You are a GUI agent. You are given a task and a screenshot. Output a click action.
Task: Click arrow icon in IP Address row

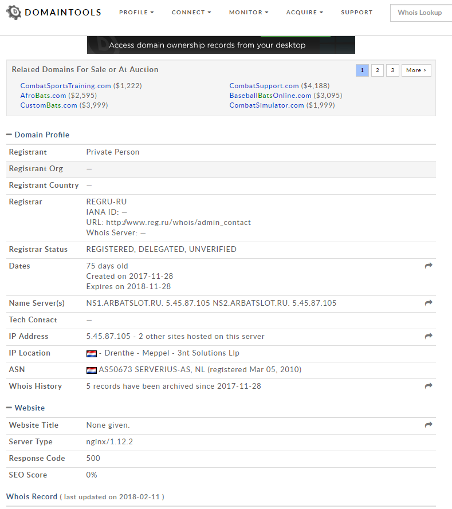(x=428, y=337)
